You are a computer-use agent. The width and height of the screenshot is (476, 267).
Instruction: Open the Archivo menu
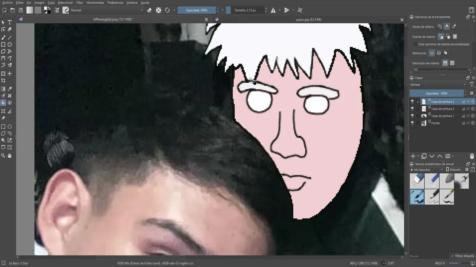coord(7,3)
